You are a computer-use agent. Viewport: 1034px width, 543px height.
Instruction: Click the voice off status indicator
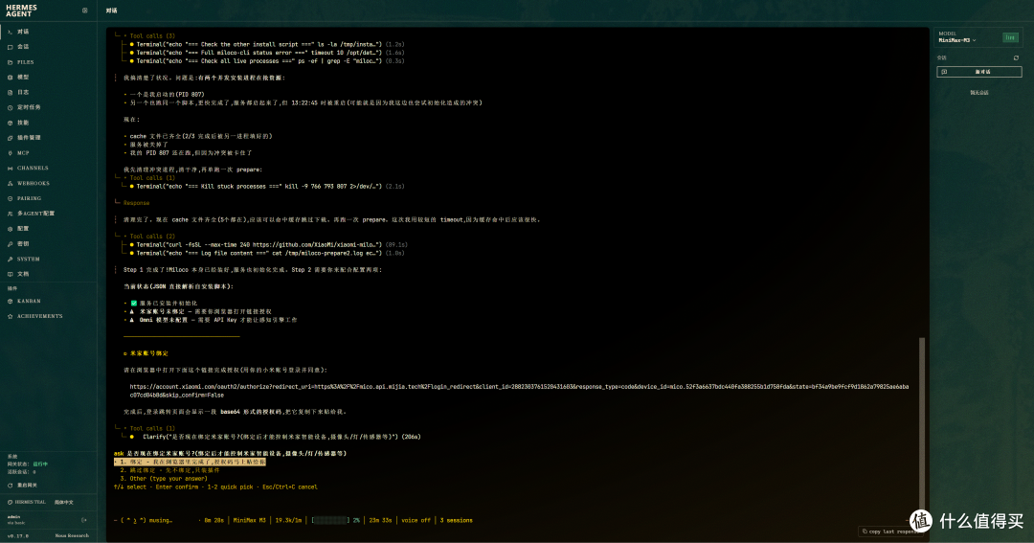(x=416, y=521)
